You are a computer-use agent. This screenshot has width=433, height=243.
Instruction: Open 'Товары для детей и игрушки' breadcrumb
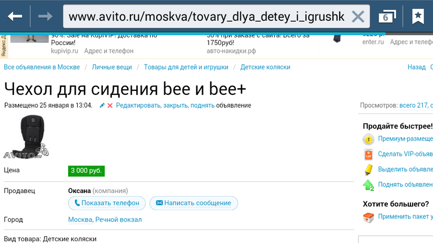186,67
